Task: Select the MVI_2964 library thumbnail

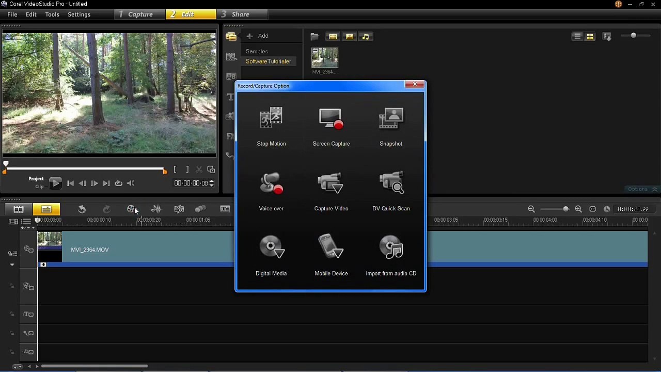Action: 325,58
